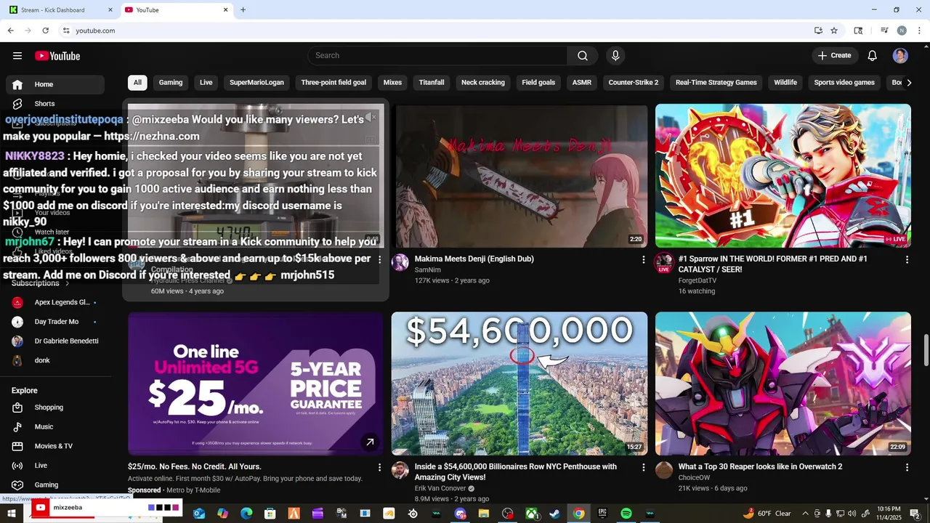Play Makima Meets Denji thumbnail
Viewport: 930px width, 523px height.
click(x=519, y=176)
